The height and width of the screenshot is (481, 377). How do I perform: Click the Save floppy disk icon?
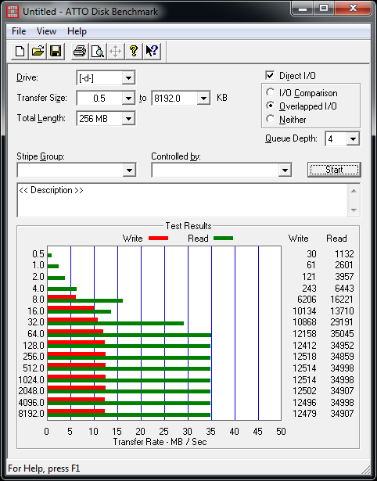point(56,51)
